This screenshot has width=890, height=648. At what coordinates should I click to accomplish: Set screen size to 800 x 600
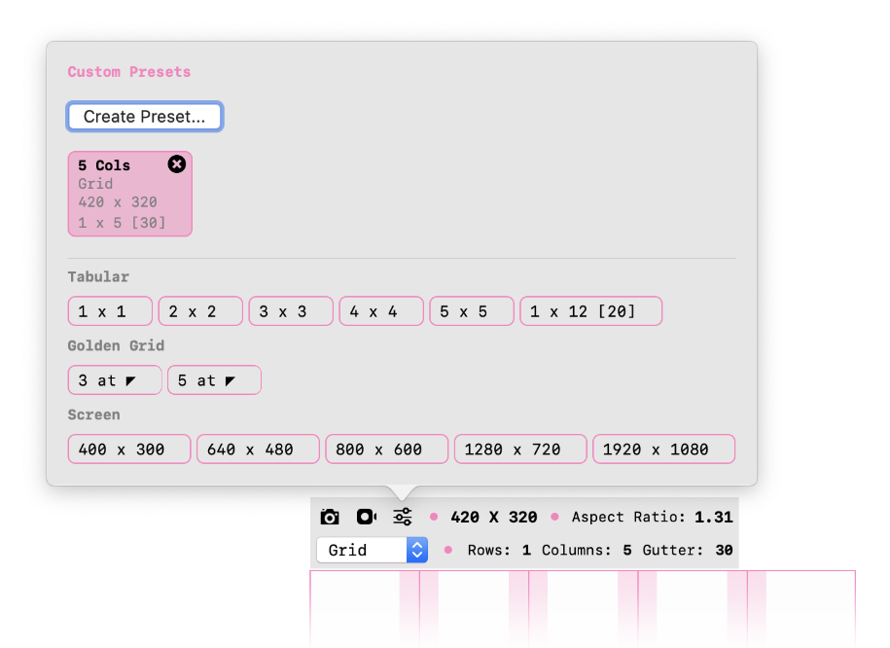coord(386,450)
